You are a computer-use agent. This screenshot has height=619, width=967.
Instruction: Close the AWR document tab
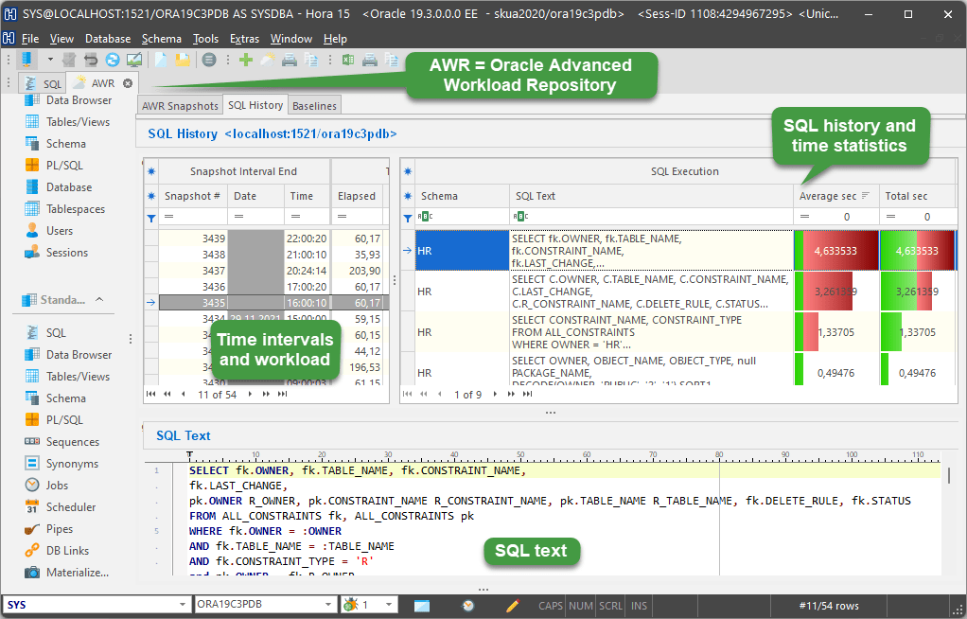click(x=128, y=83)
